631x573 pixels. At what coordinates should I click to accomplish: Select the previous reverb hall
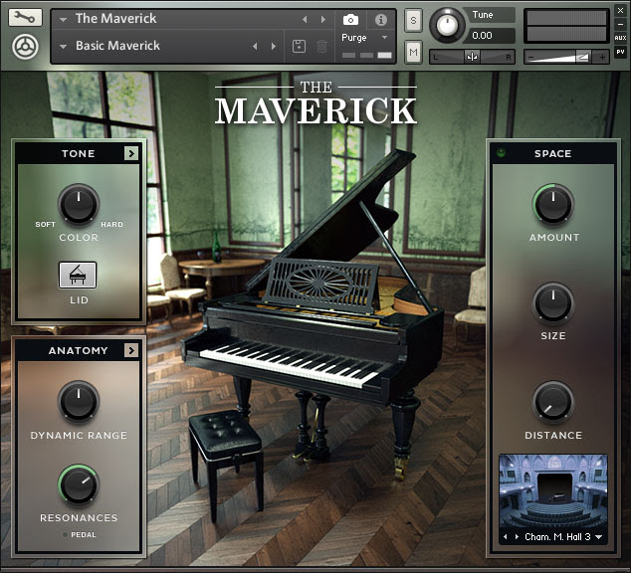click(x=506, y=537)
